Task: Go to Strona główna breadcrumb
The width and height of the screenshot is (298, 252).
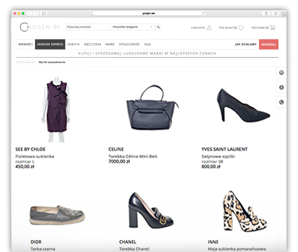Action: pyautogui.click(x=26, y=62)
